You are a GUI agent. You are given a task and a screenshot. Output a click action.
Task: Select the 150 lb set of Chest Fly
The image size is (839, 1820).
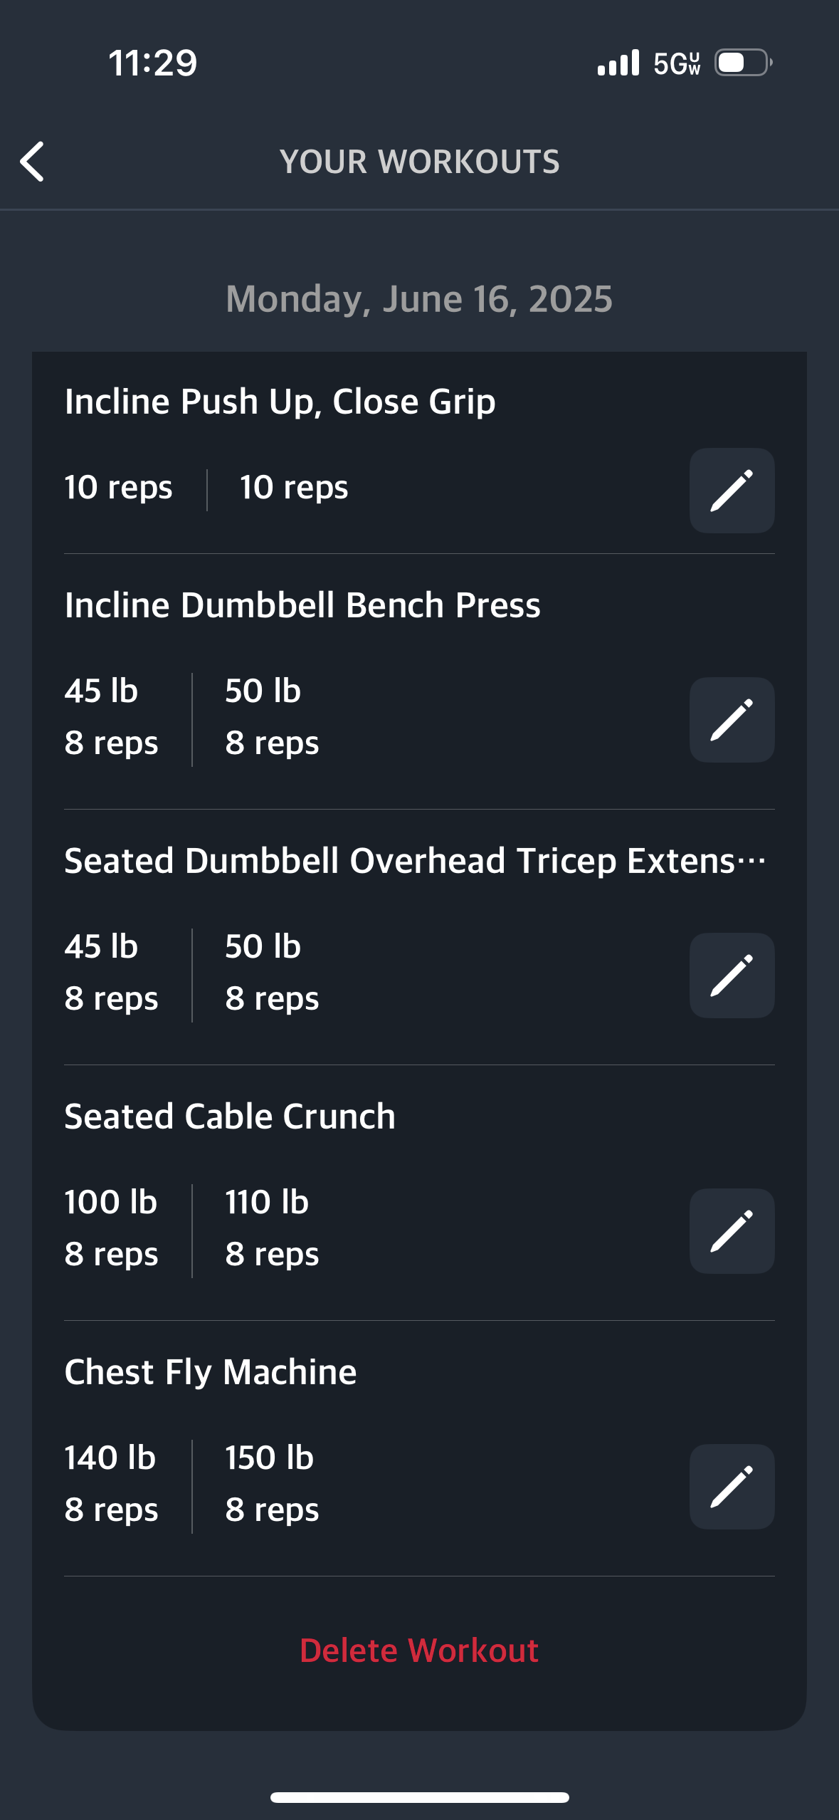click(x=272, y=1483)
